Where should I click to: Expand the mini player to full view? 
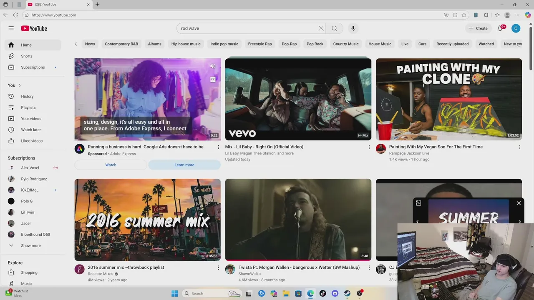[418, 203]
